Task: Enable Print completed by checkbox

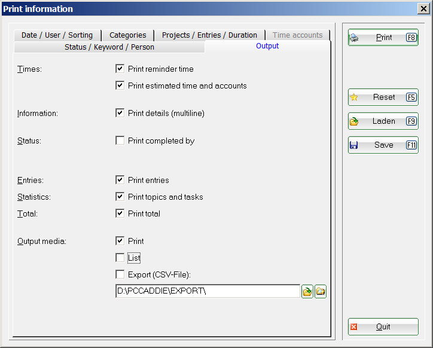Action: (x=120, y=141)
